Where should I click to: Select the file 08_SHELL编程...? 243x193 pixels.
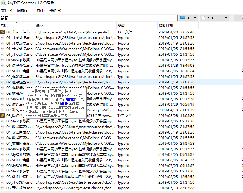tap(20, 177)
